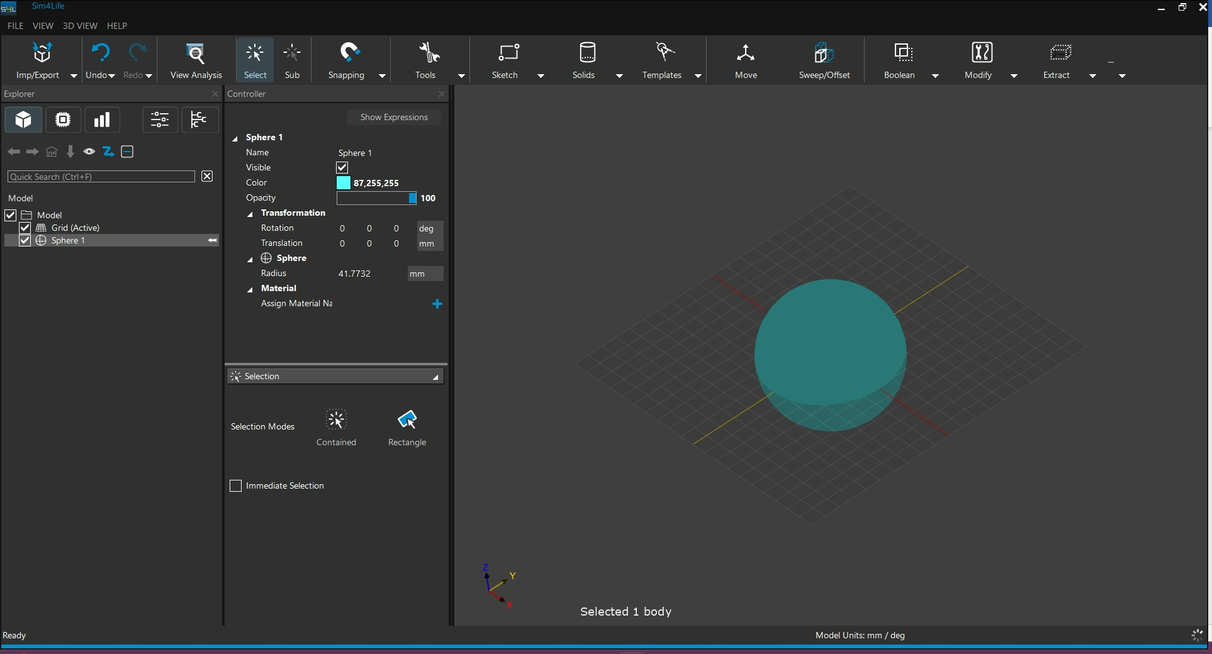This screenshot has width=1212, height=654.
Task: Add material with the blue plus icon
Action: (437, 304)
